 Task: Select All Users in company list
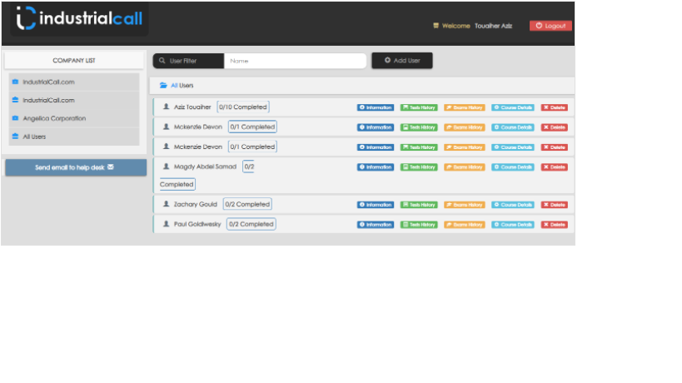pos(74,137)
